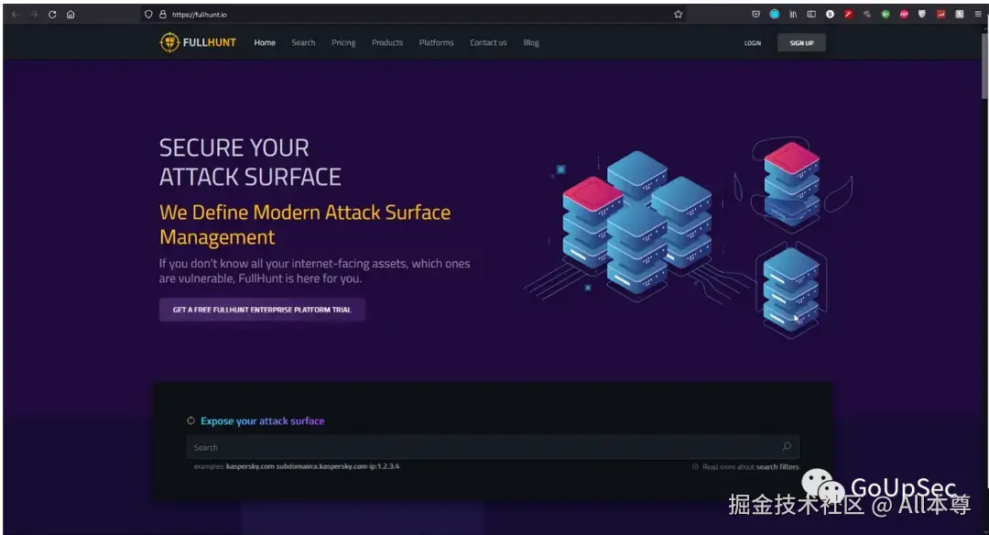
Task: Click the FullHunt logo
Action: tap(198, 42)
